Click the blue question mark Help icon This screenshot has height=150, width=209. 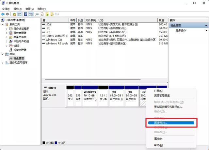(25, 14)
